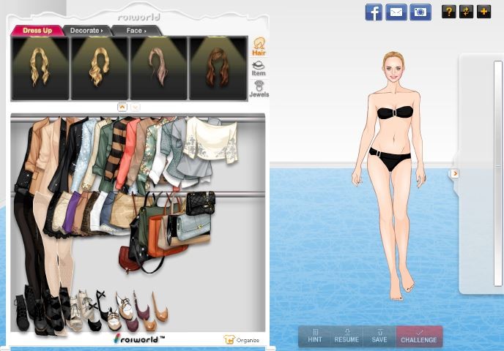Start the CHALLENGE button

[419, 336]
